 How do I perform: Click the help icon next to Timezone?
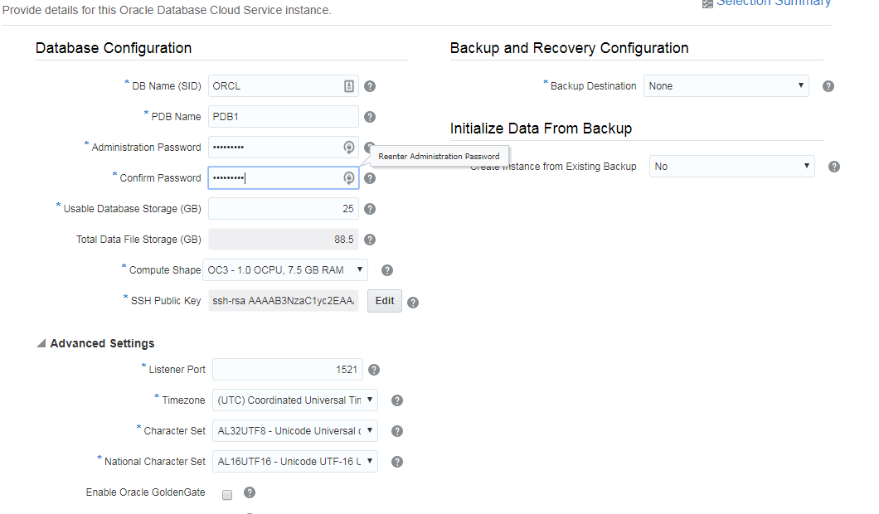coord(396,400)
